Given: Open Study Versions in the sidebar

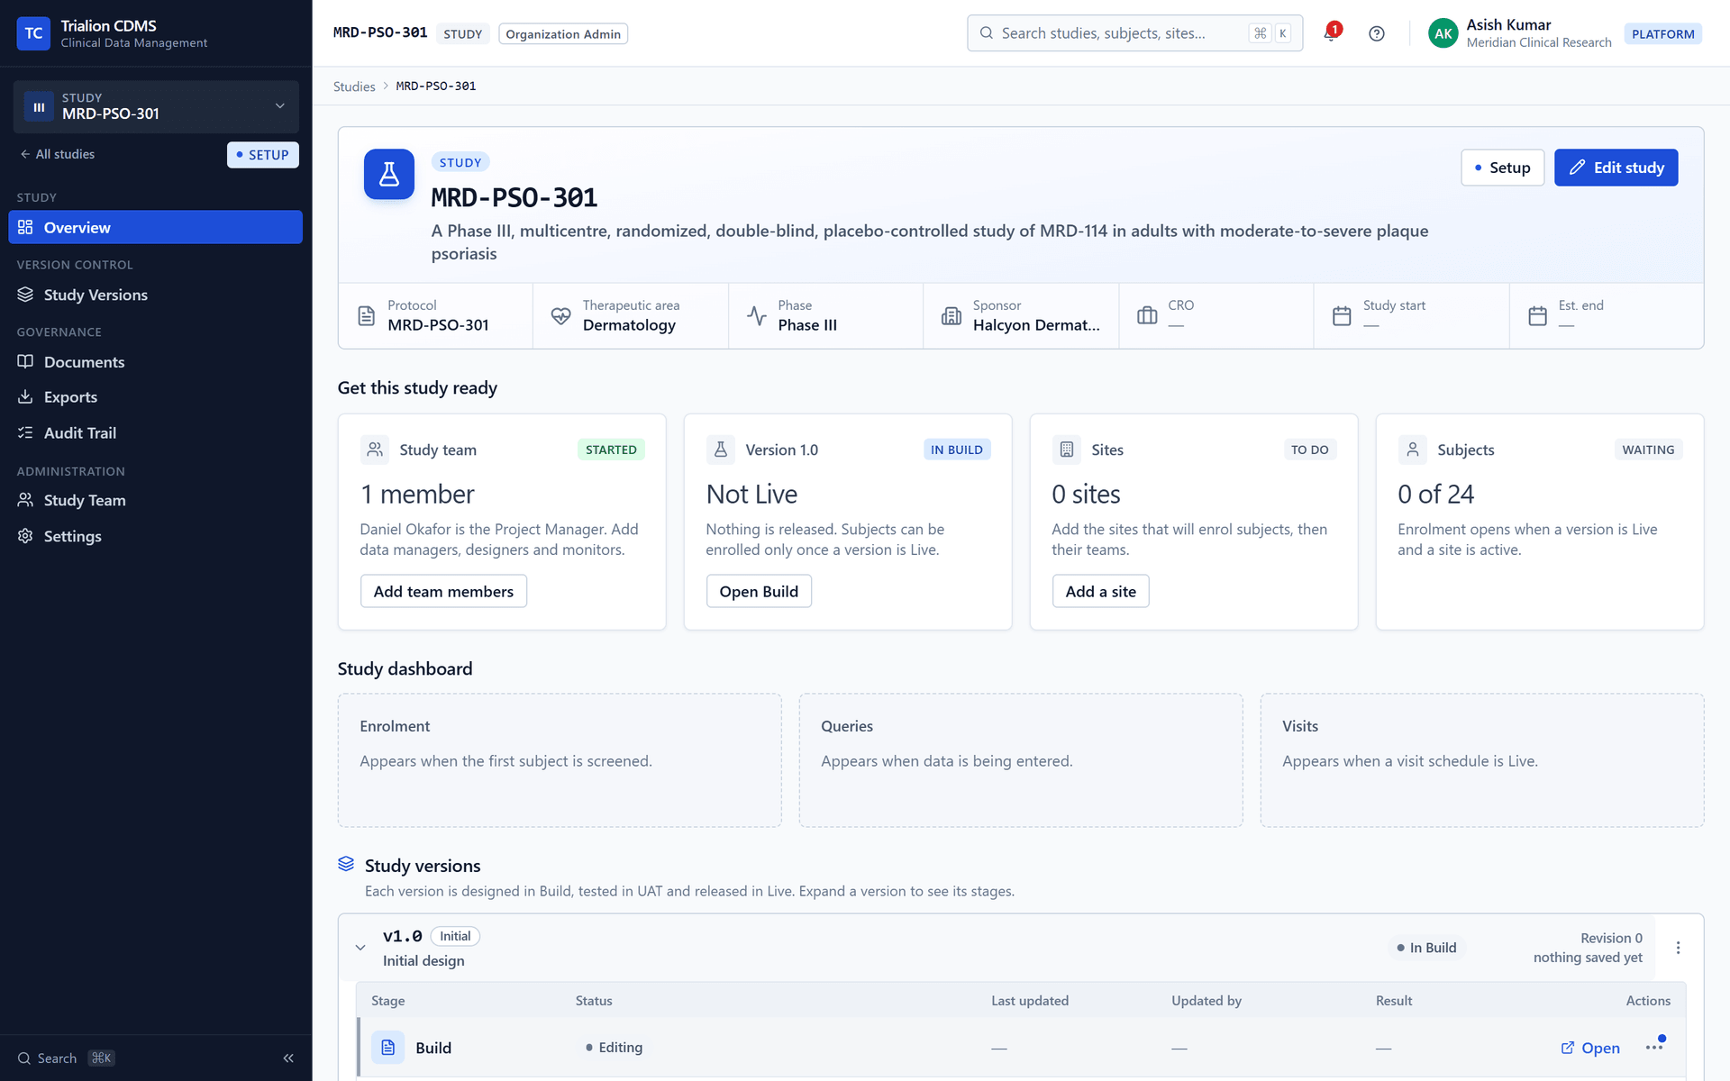Looking at the screenshot, I should (x=155, y=295).
